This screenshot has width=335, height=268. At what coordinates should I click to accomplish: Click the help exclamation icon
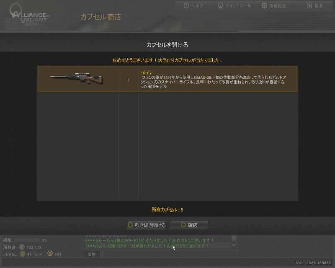pos(186,6)
